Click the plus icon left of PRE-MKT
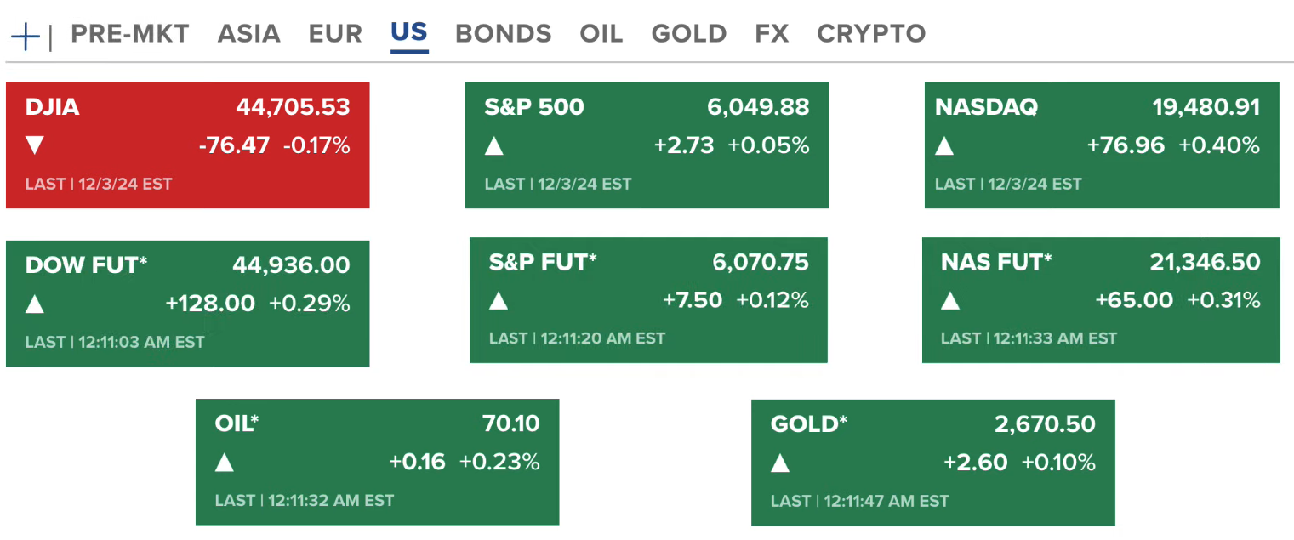The width and height of the screenshot is (1294, 540). coord(26,36)
